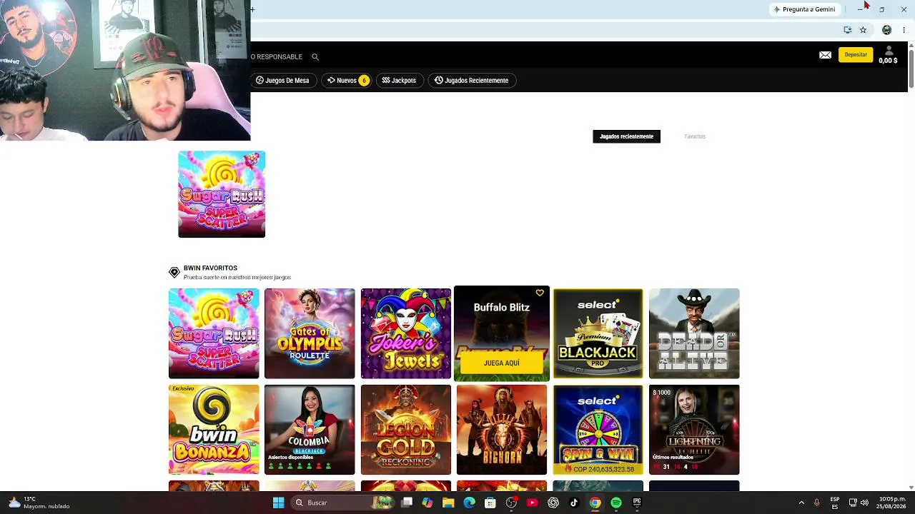Screen dimensions: 915x514
Task: Open the Colombia Blackjack live table
Action: tap(310, 430)
